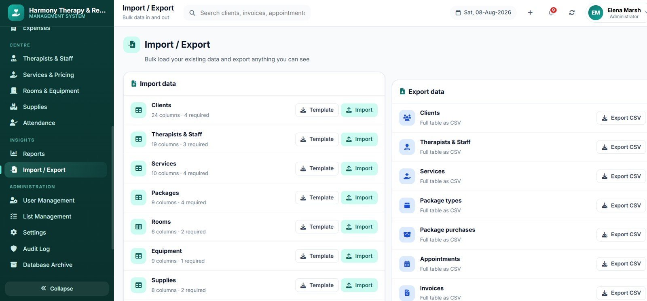Collapse the sidebar
The image size is (647, 301).
pos(57,288)
